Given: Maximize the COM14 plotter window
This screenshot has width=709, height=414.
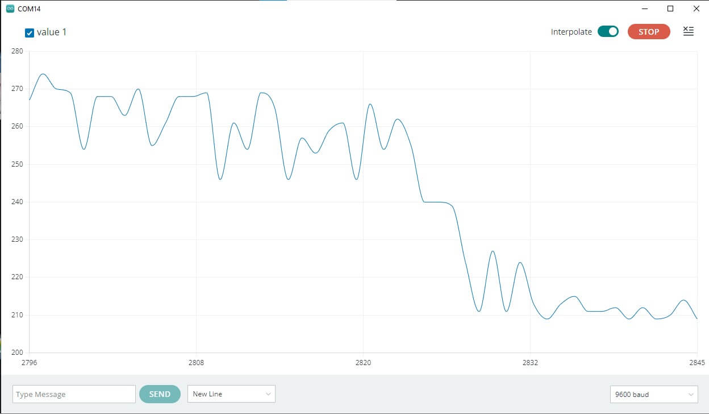Looking at the screenshot, I should click(670, 9).
